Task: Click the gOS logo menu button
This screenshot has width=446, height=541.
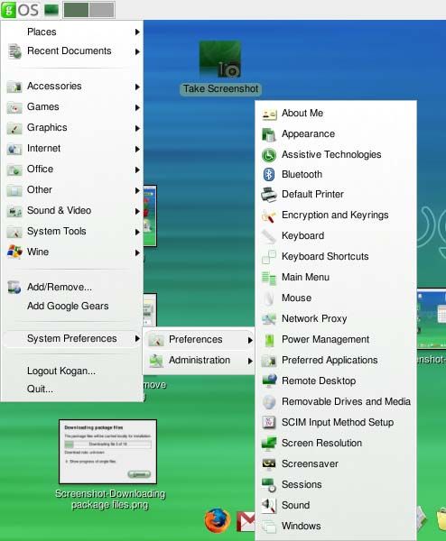Action: [x=20, y=10]
